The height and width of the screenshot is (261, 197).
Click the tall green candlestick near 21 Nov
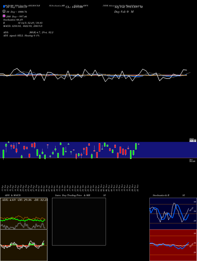click(136, 146)
